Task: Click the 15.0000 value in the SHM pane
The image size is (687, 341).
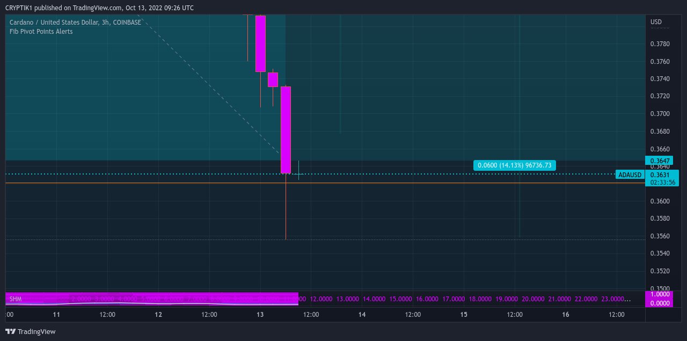Action: 400,299
